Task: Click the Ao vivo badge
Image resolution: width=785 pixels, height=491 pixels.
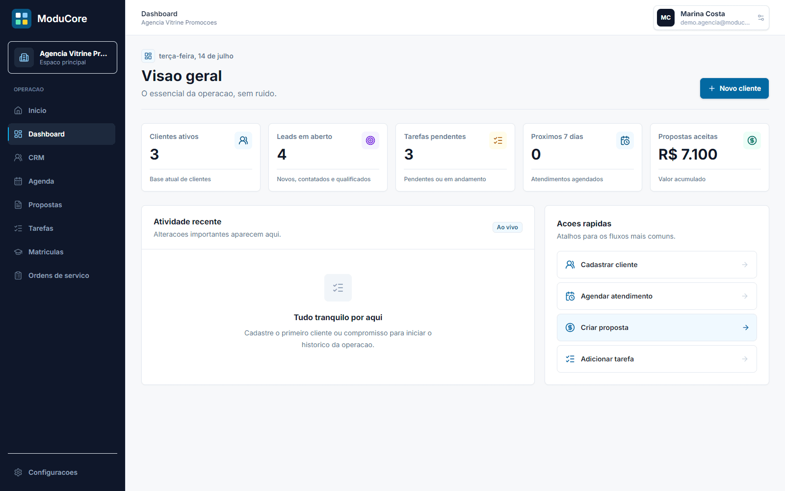Action: (x=507, y=227)
